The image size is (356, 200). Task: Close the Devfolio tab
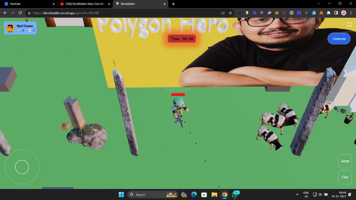click(x=54, y=4)
